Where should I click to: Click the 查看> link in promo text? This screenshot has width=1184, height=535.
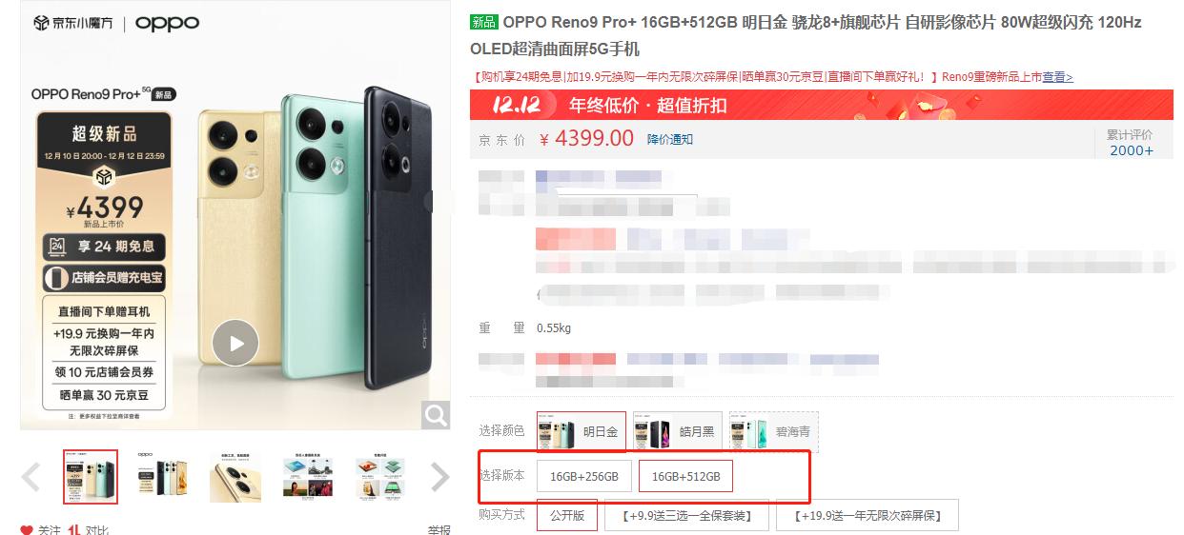point(1057,77)
